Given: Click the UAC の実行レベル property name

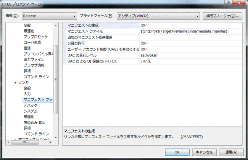Looking at the screenshot, I should coord(82,55).
